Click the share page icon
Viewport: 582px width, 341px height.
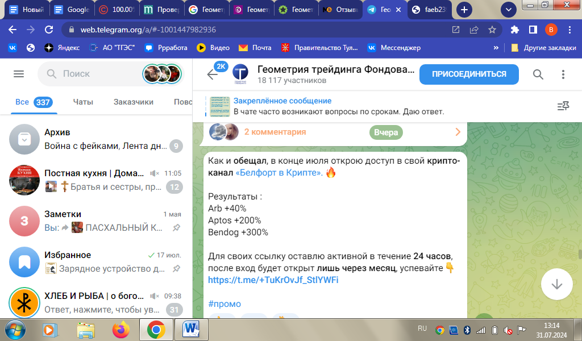coord(474,30)
